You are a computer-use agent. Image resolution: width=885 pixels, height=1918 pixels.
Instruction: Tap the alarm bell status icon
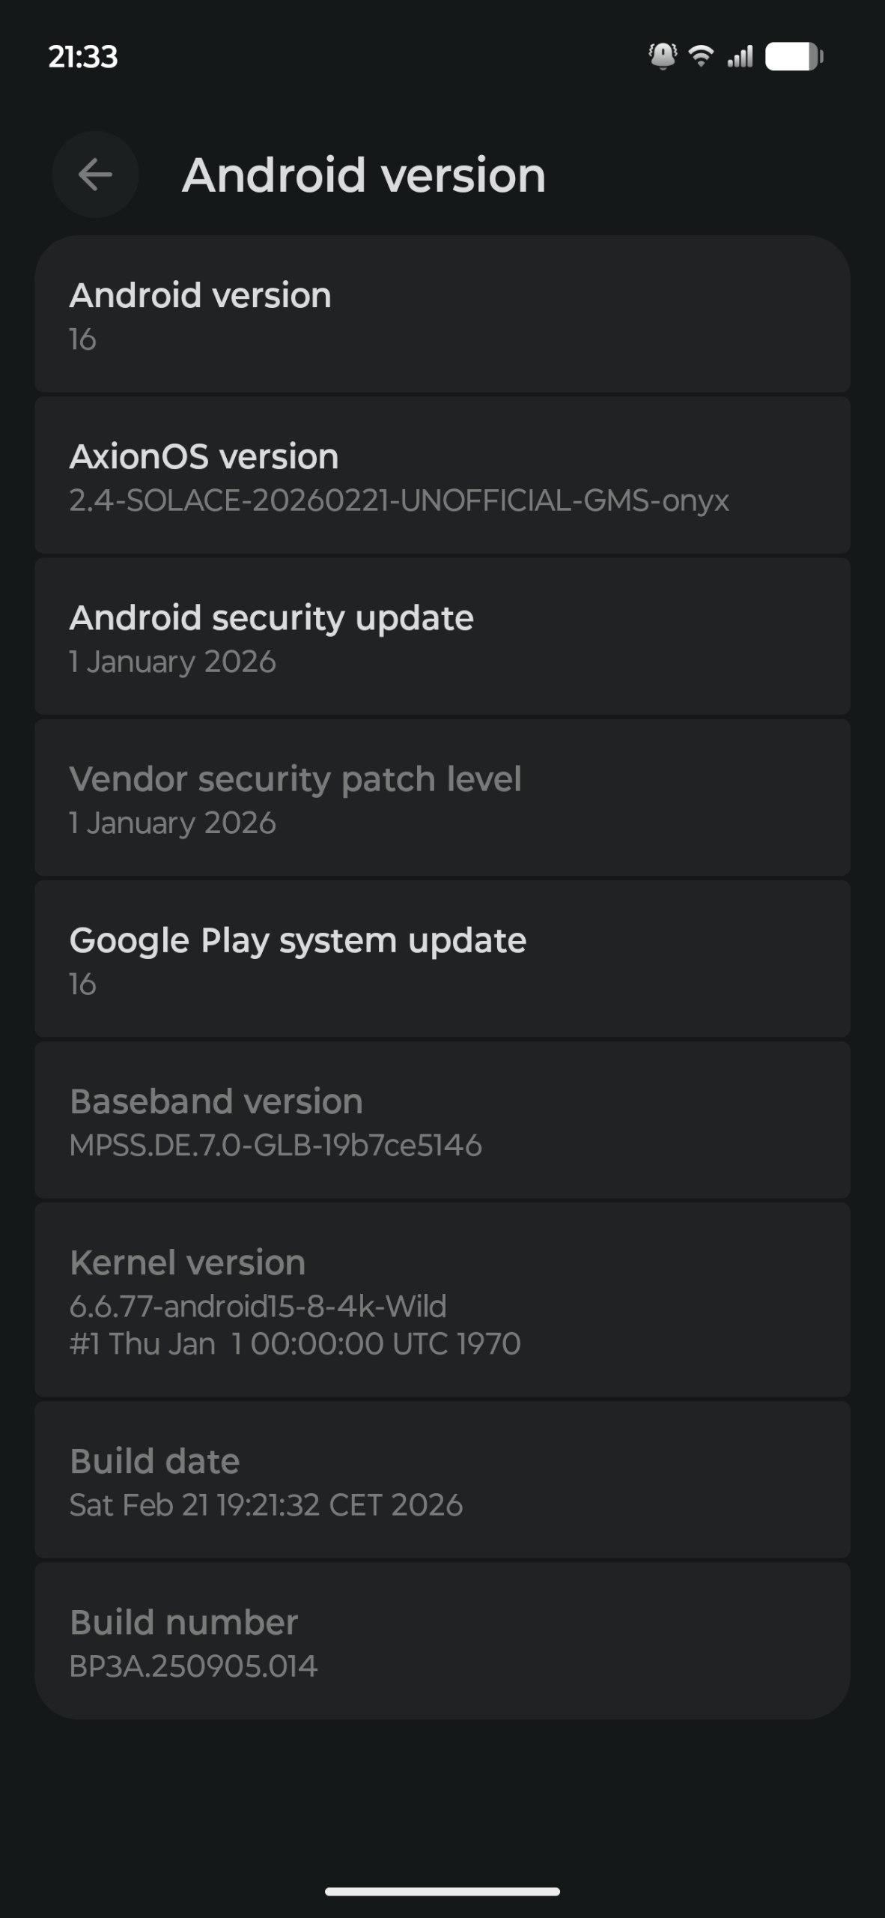662,56
